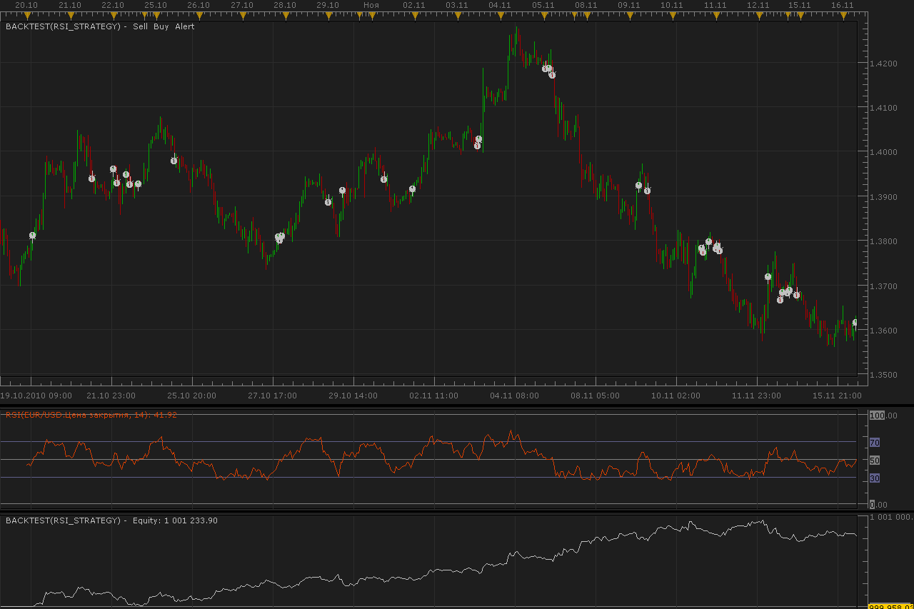Click the 10.11 02:00 time axis label
914x609 pixels.
coord(676,395)
